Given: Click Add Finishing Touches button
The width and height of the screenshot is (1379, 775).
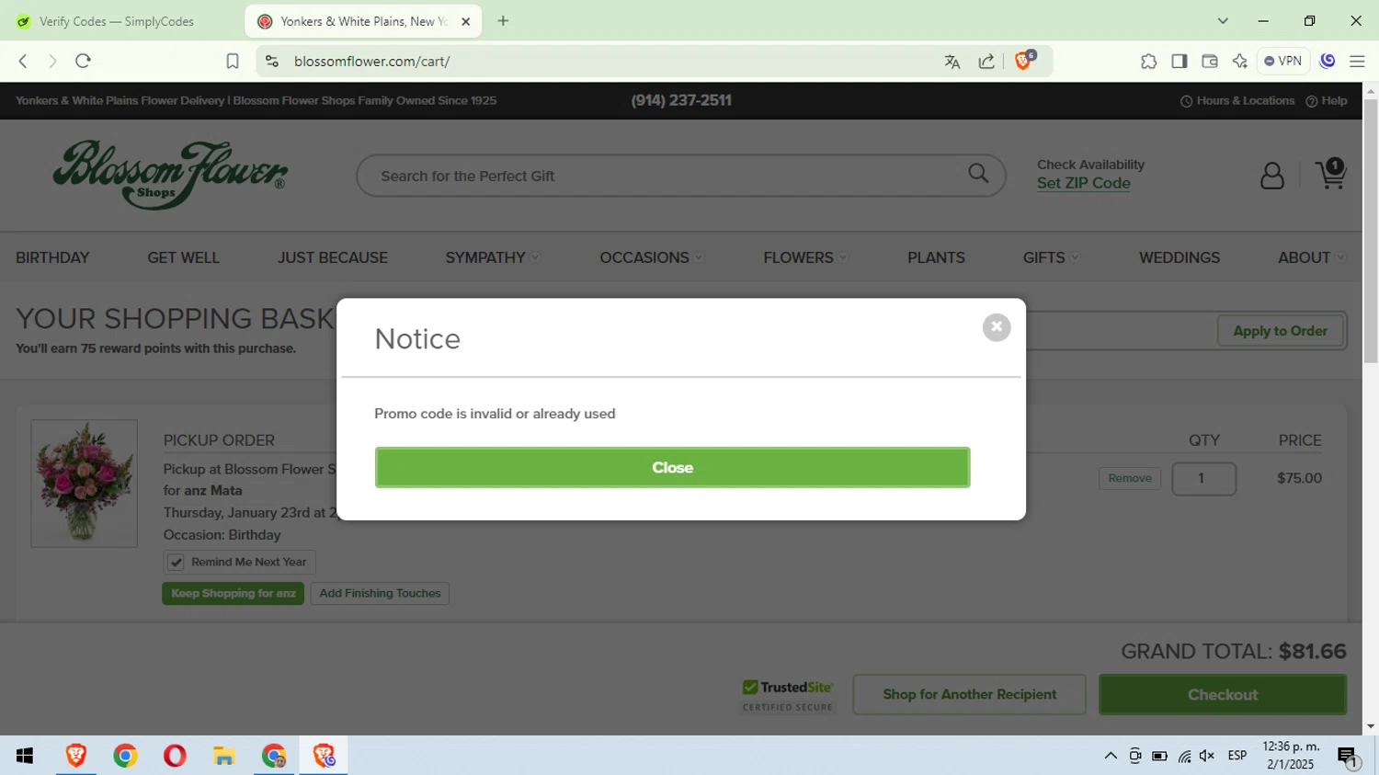Looking at the screenshot, I should (x=380, y=593).
